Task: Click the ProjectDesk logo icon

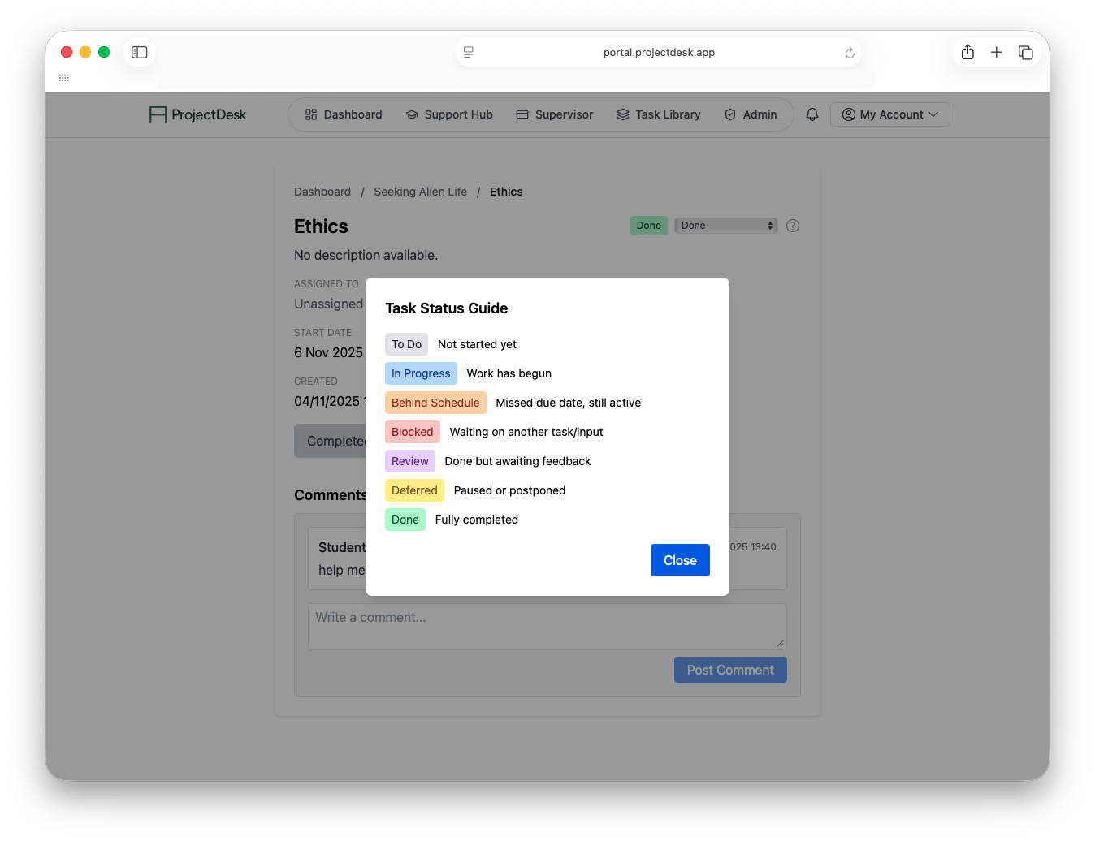Action: point(156,114)
